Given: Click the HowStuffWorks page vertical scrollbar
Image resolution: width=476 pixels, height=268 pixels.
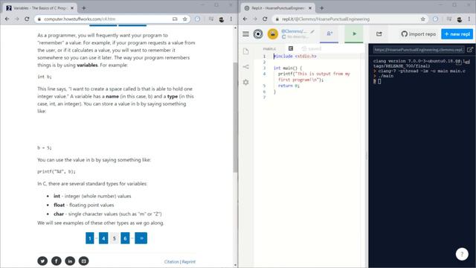Looking at the screenshot, I should coord(235,117).
